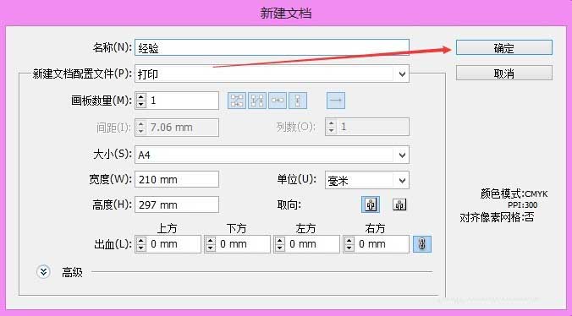Click the 宽度 field showing 210 mm
Screen dimensions: 572x316
pyautogui.click(x=177, y=179)
